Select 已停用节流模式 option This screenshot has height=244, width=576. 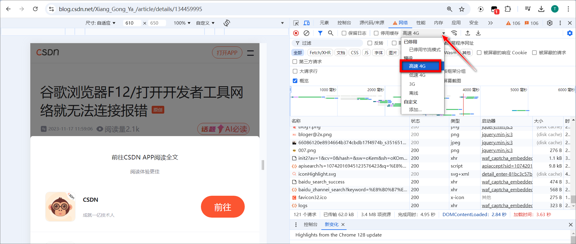tap(423, 50)
